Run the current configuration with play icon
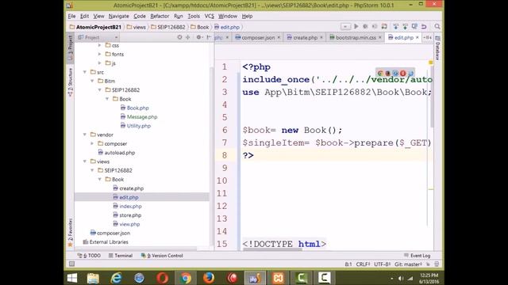508x285 pixels. point(356,26)
